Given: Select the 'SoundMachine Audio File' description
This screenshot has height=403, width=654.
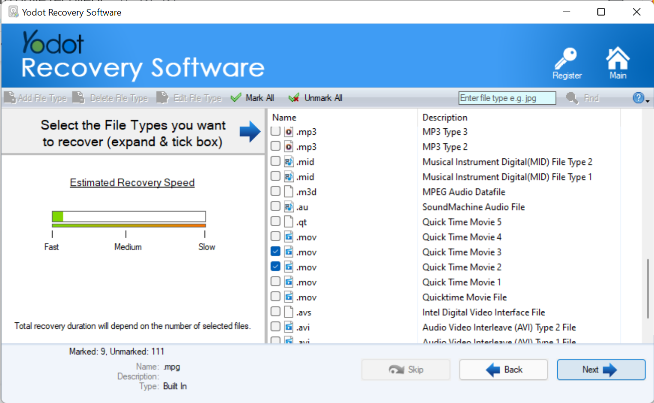Looking at the screenshot, I should point(474,207).
